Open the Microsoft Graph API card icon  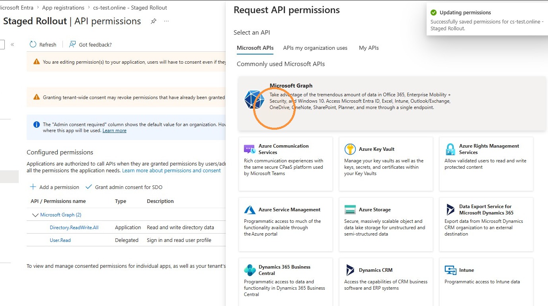pyautogui.click(x=254, y=99)
